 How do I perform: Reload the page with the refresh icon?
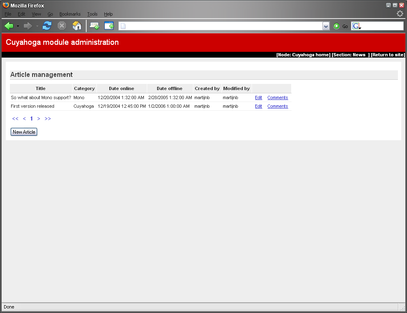click(47, 26)
